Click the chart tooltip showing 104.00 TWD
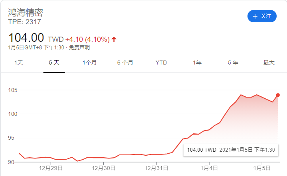 tap(231, 150)
